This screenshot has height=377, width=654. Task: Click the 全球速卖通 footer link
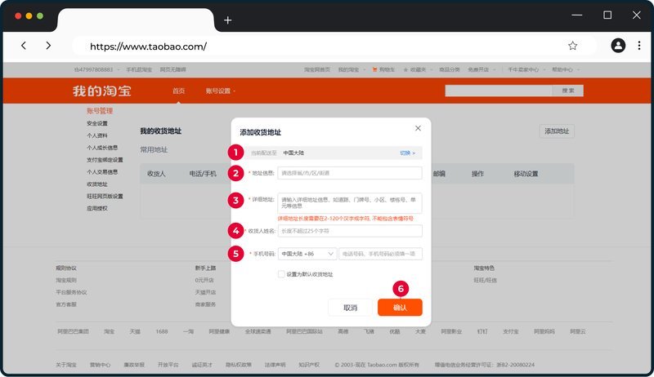[x=258, y=331]
